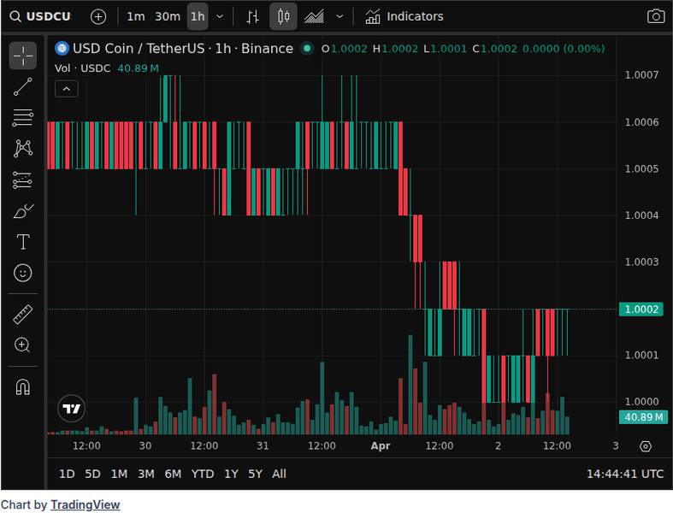The height and width of the screenshot is (513, 673).
Task: Select the ruler measure tool
Action: (23, 315)
